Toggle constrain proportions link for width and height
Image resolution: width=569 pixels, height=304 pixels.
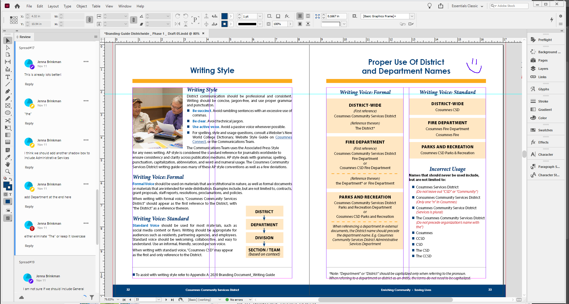click(x=89, y=20)
